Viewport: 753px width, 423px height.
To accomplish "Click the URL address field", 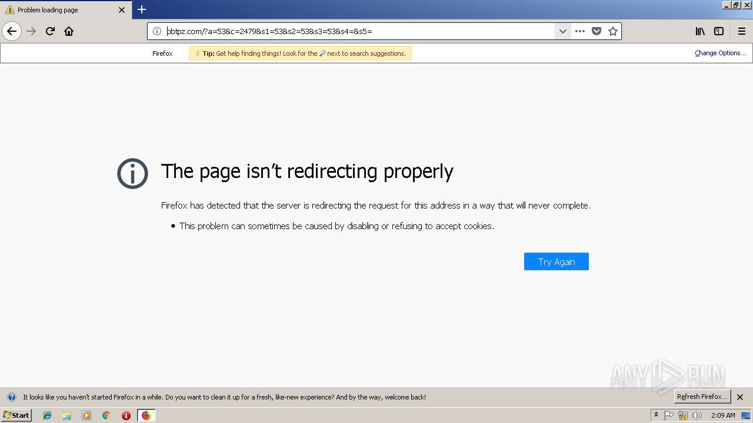I will point(359,31).
